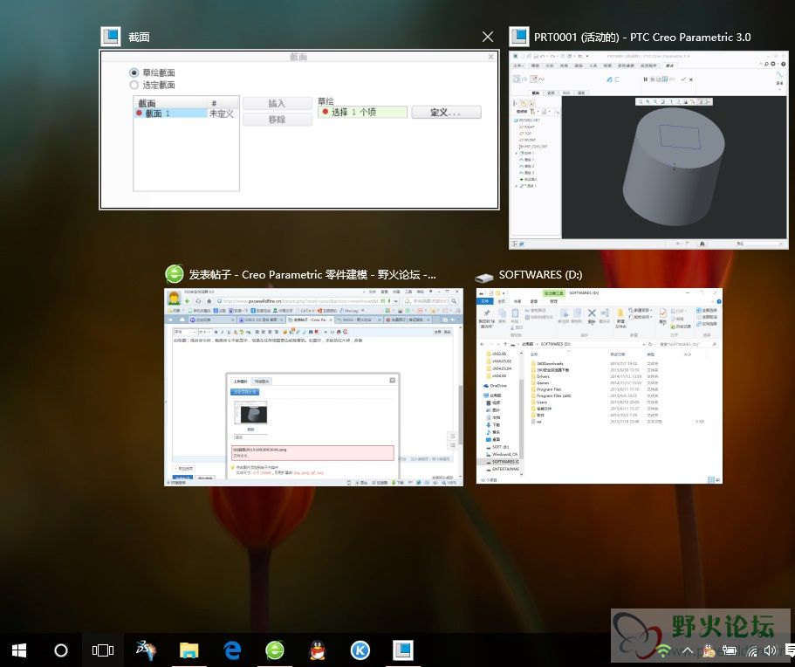Click the uploaded cylinder image thumbnail
The width and height of the screenshot is (795, 667).
click(250, 412)
